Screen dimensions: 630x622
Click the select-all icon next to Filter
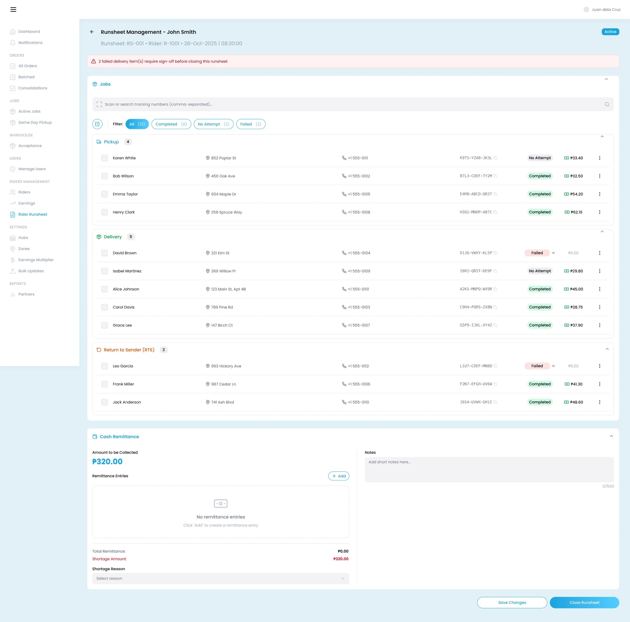tap(97, 124)
